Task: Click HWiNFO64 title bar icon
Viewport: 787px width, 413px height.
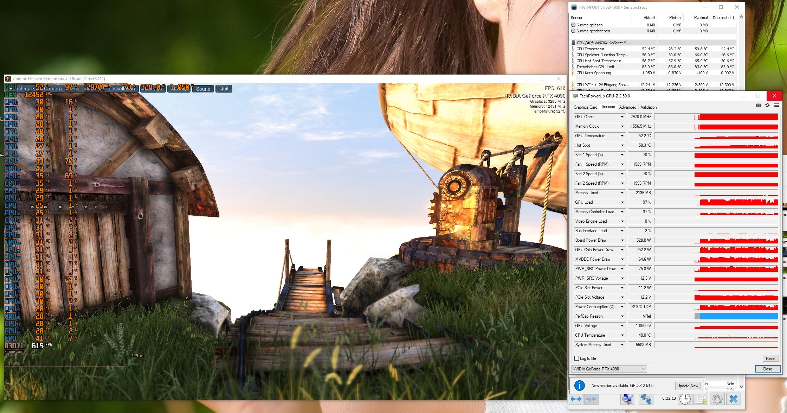Action: pos(574,7)
